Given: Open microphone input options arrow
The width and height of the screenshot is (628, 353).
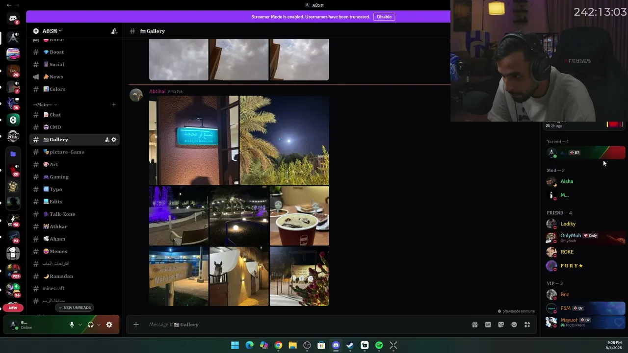Looking at the screenshot, I should click(x=80, y=325).
